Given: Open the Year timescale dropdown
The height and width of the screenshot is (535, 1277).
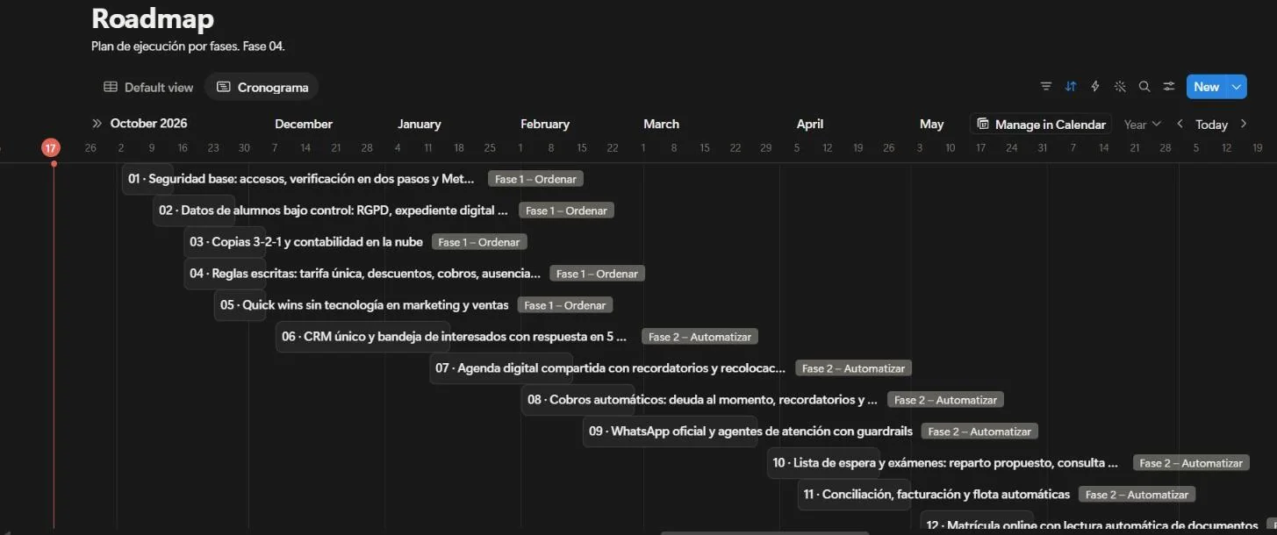Looking at the screenshot, I should tap(1142, 124).
